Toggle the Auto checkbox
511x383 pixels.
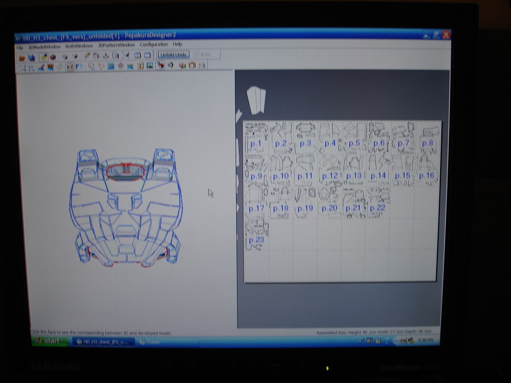pyautogui.click(x=203, y=54)
